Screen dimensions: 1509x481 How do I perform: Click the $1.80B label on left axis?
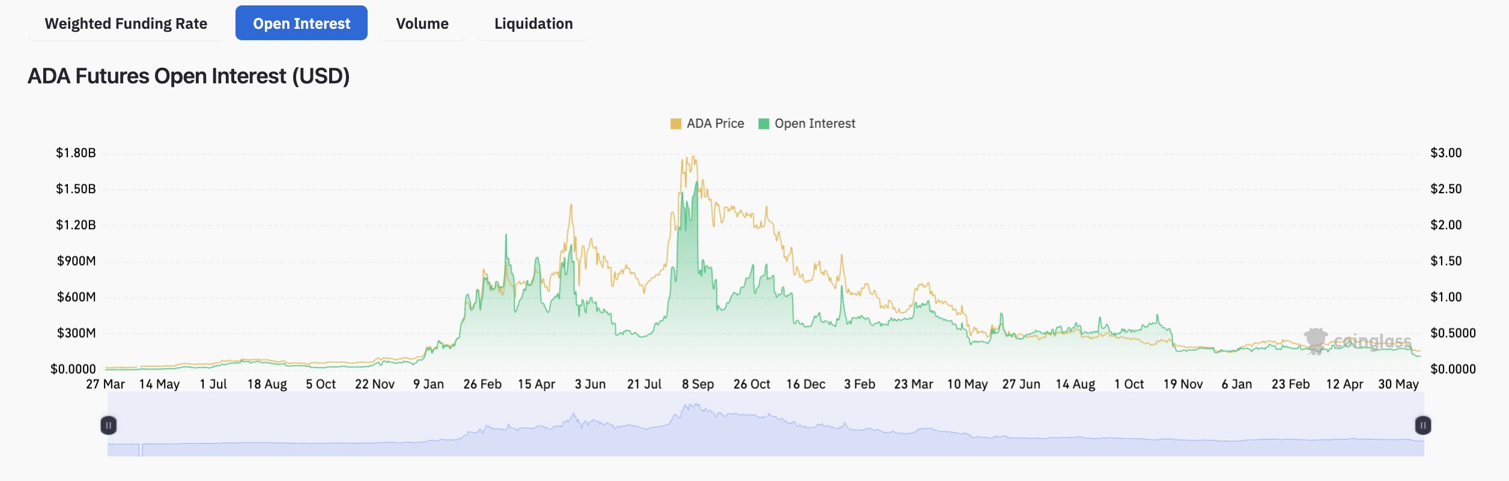pyautogui.click(x=76, y=153)
